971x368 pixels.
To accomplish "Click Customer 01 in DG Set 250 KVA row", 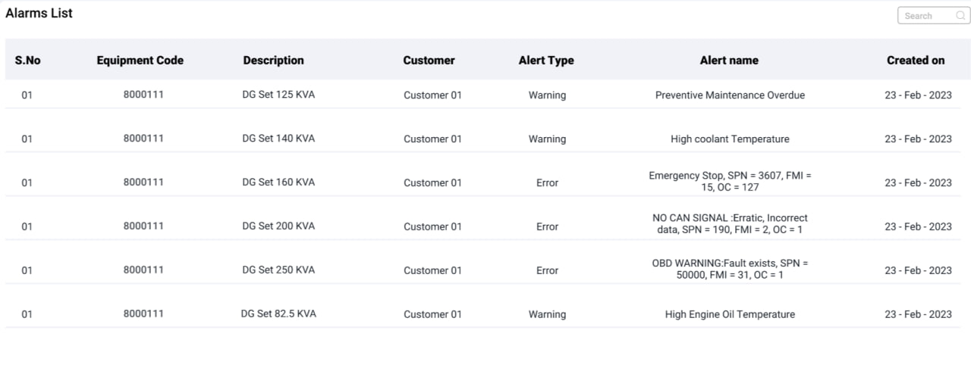I will (x=432, y=270).
